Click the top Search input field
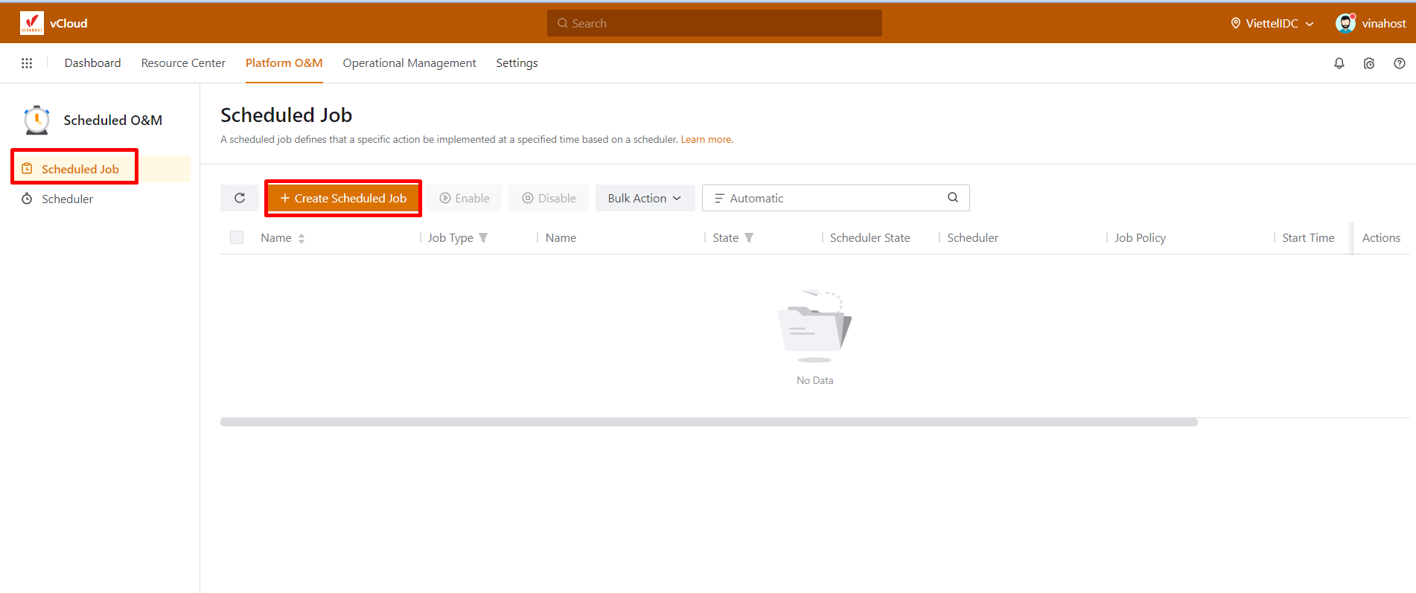Image resolution: width=1416 pixels, height=593 pixels. point(715,24)
